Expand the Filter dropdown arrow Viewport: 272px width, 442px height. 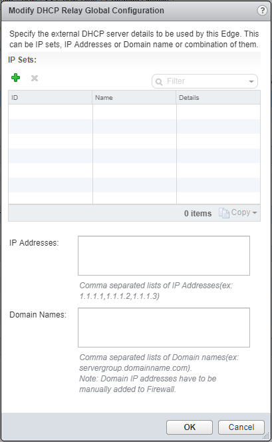[251, 82]
